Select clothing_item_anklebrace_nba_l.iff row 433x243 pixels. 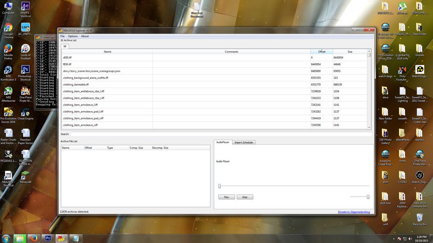click(214, 91)
